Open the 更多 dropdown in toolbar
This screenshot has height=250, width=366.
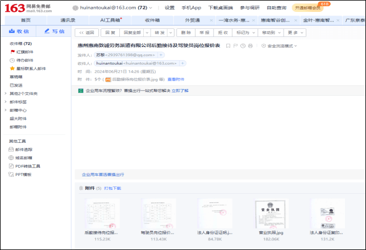coord(293,33)
